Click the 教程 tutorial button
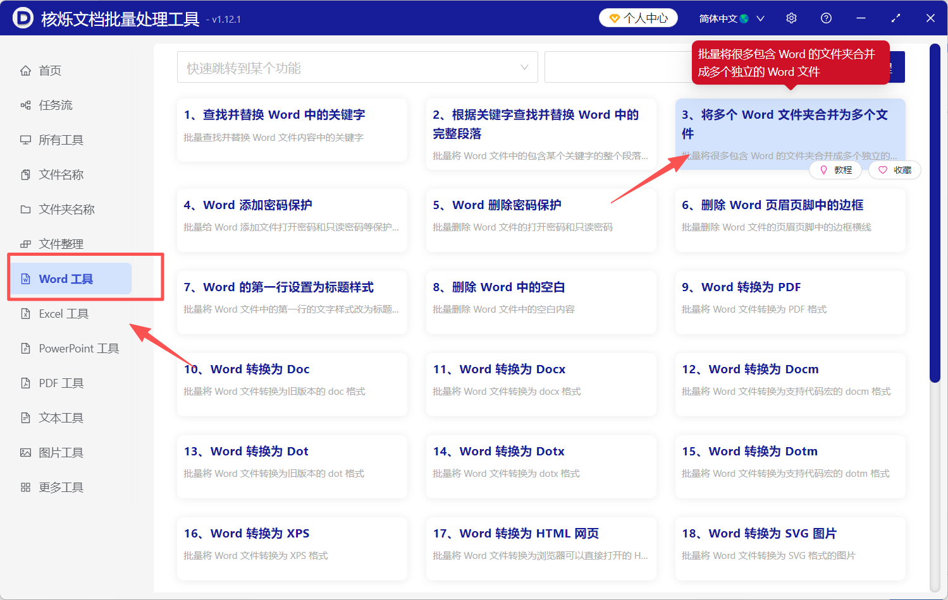This screenshot has height=600, width=948. (835, 169)
